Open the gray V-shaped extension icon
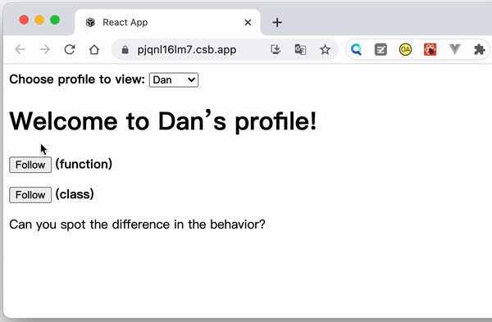 (454, 49)
